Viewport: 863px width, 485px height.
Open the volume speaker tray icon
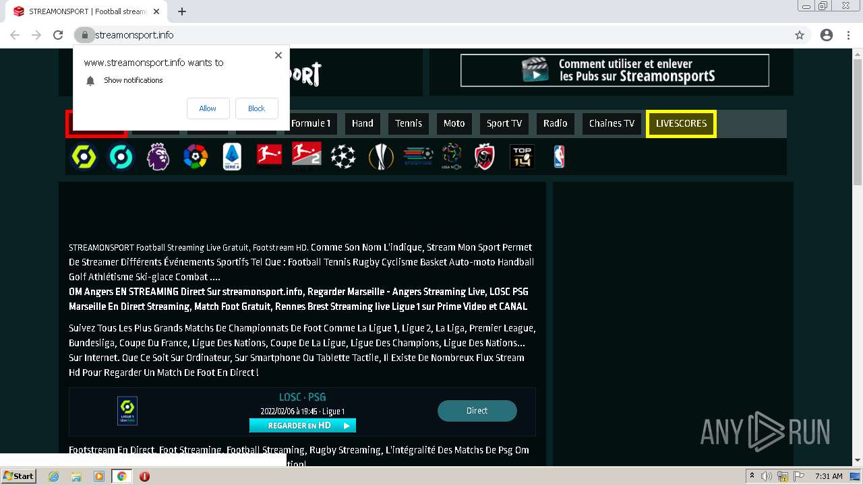click(x=767, y=476)
